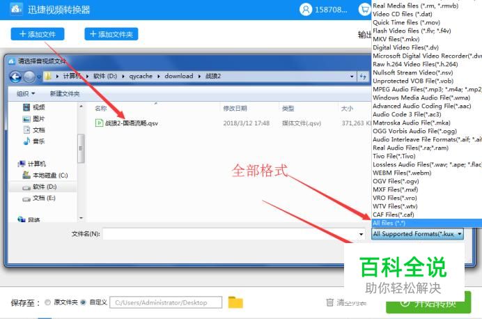Screen dimensions: 482x319
Task: Click the save path field C:/Users/Administrator/Desktop
Action: pyautogui.click(x=166, y=302)
